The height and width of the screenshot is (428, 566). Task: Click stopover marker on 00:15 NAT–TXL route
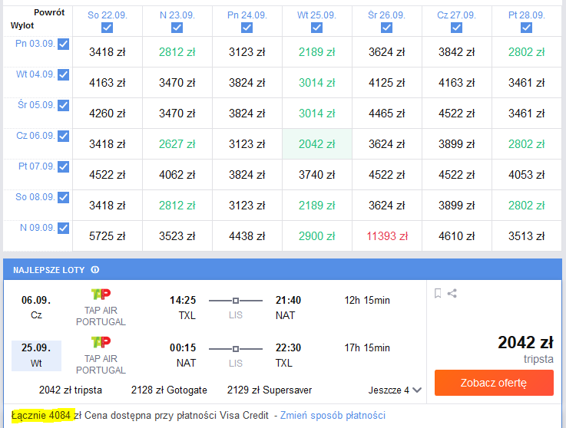235,349
